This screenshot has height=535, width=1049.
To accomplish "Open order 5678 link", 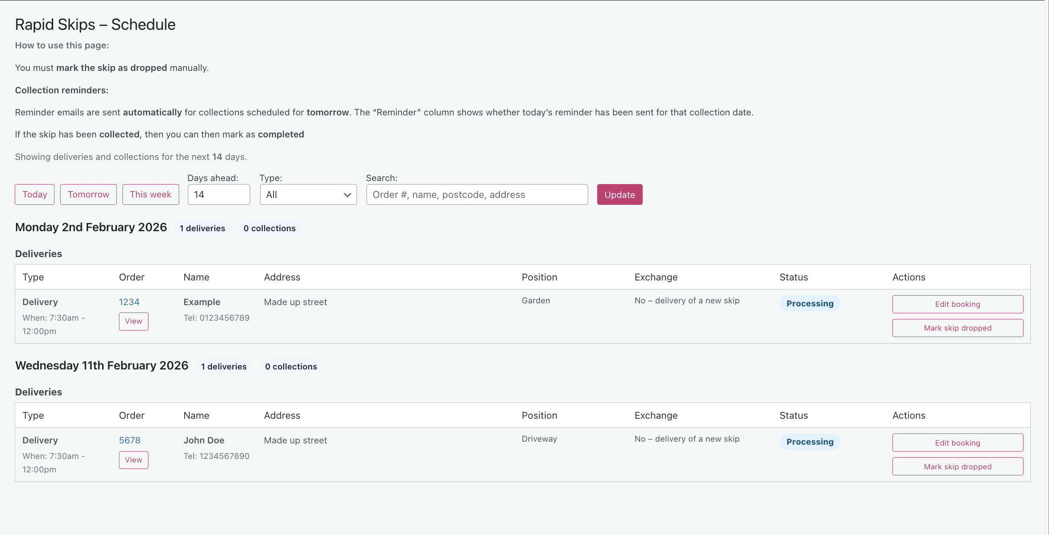I will click(x=129, y=440).
